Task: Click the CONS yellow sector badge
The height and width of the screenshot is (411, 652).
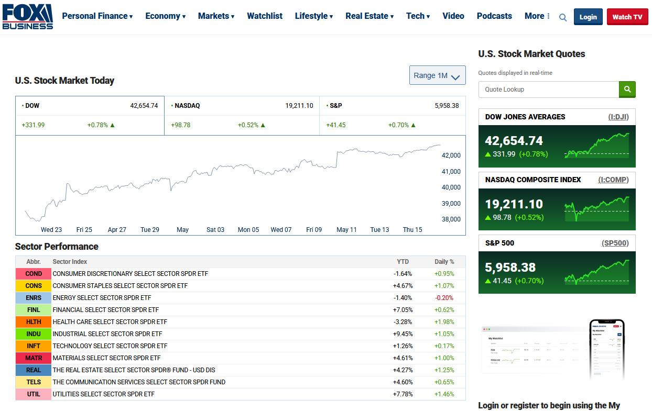Action: (34, 286)
